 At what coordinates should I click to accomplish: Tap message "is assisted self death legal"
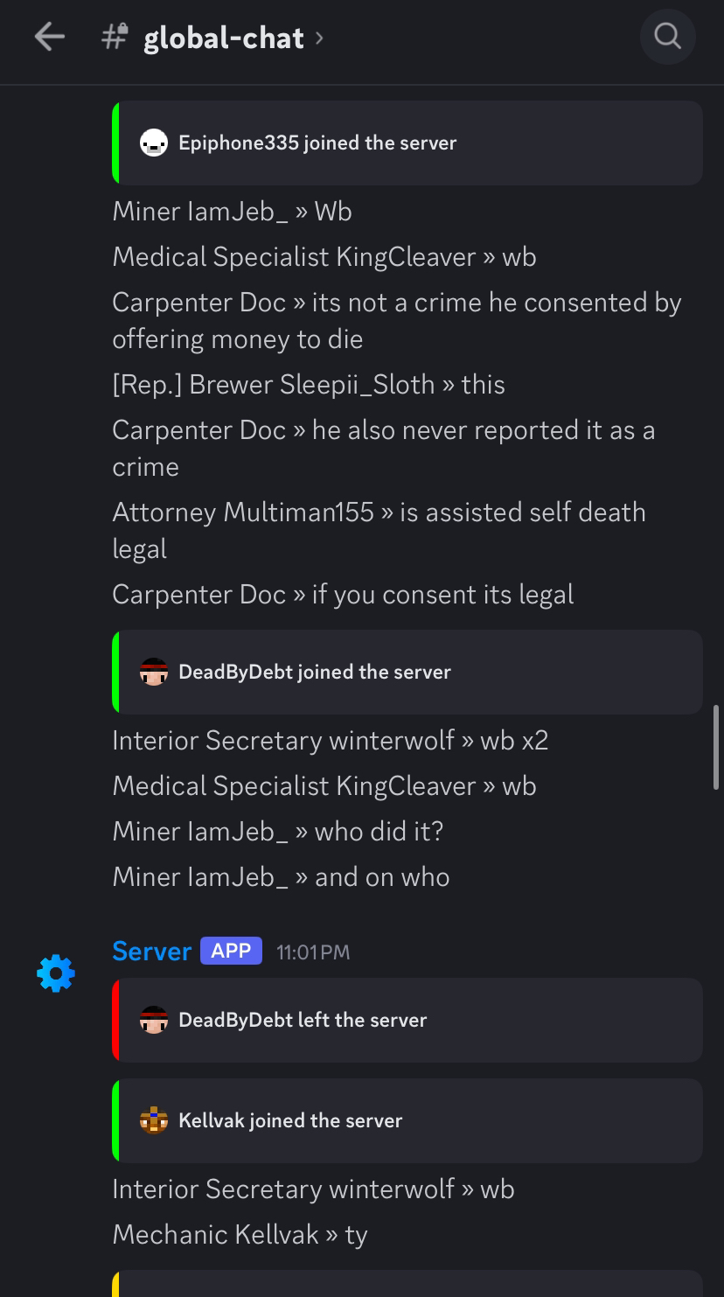(379, 530)
